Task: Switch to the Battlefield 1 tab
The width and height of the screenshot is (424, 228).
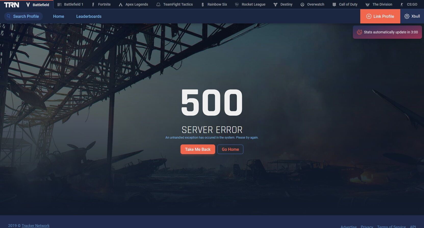Action: [70, 5]
